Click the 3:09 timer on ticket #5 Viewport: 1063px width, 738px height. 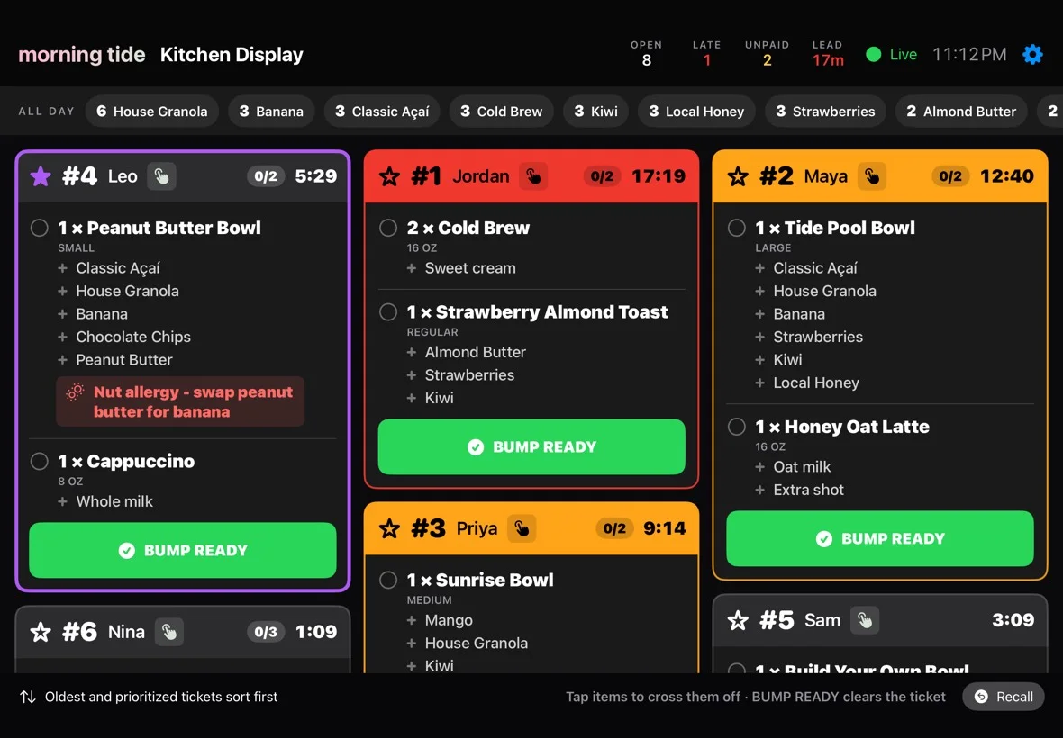click(1013, 620)
